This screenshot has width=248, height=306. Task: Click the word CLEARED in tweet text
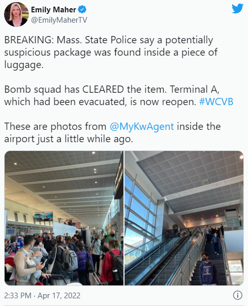pos(103,90)
